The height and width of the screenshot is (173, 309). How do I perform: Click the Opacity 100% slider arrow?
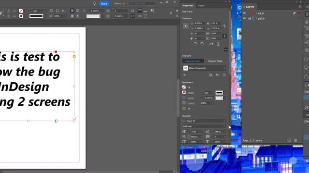pos(212,103)
